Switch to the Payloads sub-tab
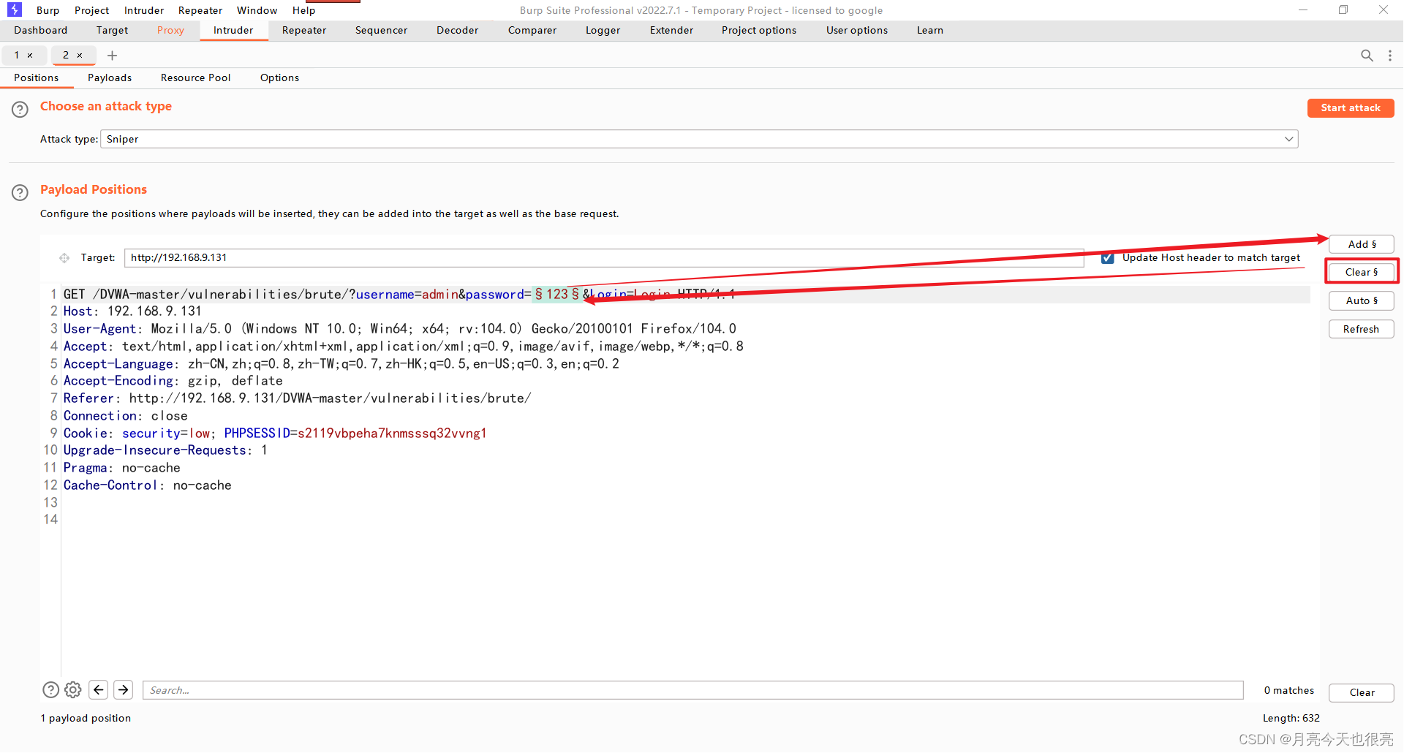 (110, 77)
